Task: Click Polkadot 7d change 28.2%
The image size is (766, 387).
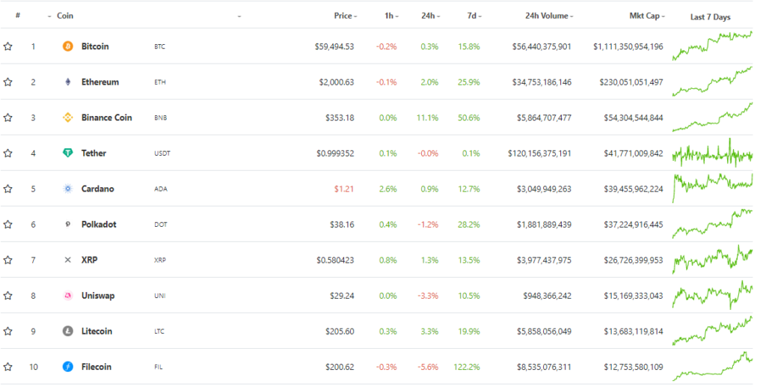Action: point(469,225)
